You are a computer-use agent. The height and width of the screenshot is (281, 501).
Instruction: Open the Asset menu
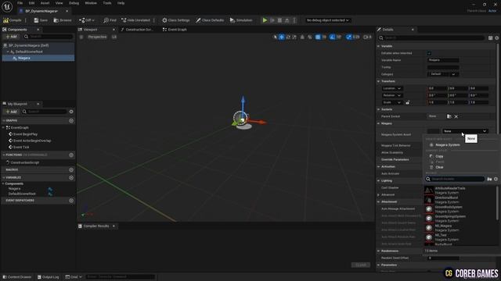(45, 3)
